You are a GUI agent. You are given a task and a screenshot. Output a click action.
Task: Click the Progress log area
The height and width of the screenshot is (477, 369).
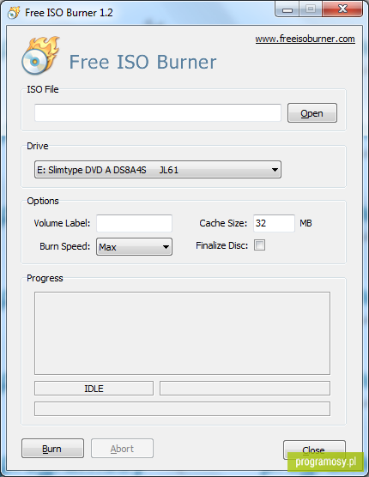pos(182,333)
